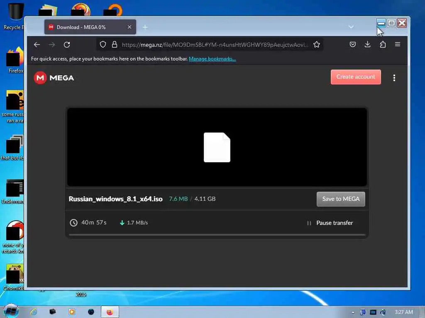Click the Firefox taskbar button
The width and height of the screenshot is (425, 318).
point(110,312)
